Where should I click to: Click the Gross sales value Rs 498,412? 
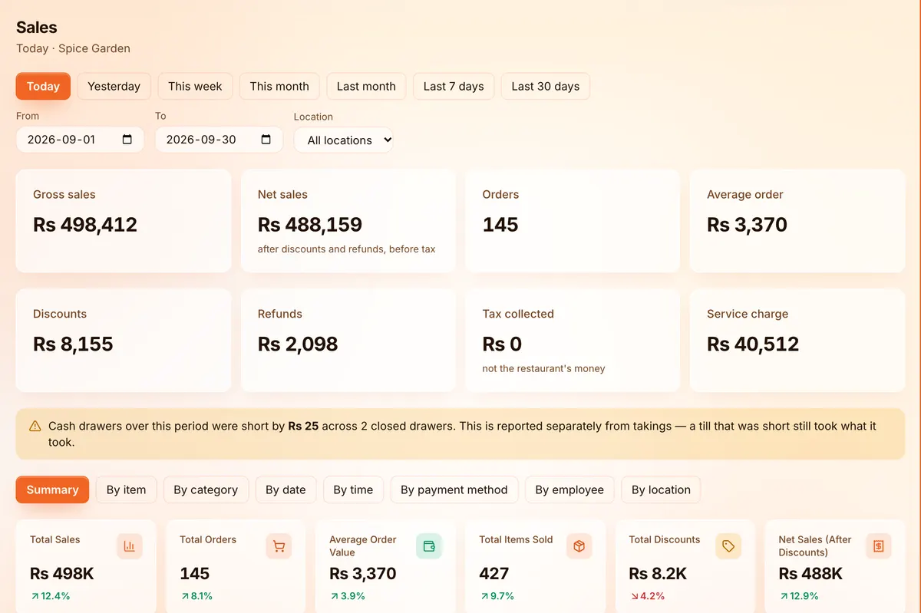click(x=85, y=225)
